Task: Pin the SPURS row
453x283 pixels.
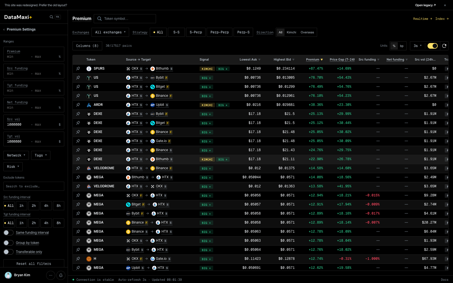Action: [78, 68]
